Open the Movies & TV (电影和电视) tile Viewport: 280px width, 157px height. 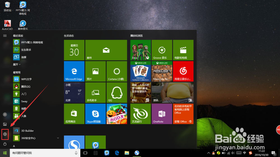click(183, 50)
